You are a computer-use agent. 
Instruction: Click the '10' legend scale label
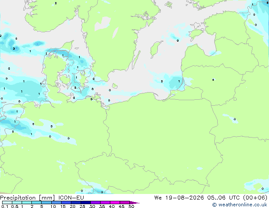coord(53,206)
